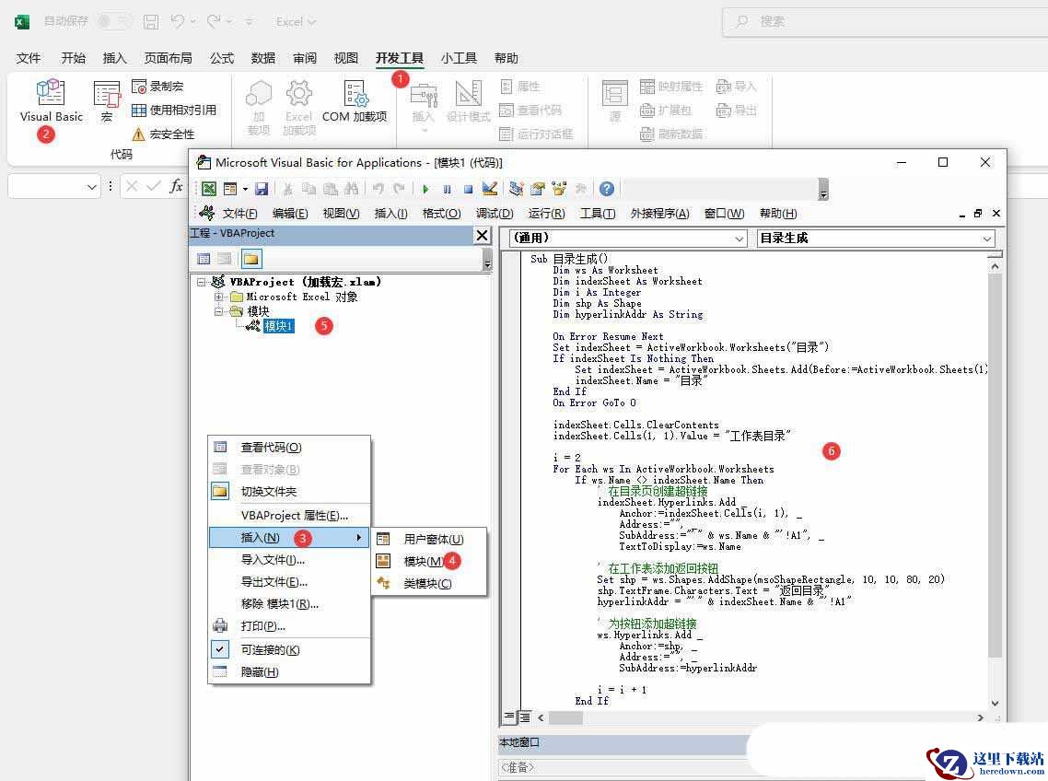
Task: Click the Excel title bar save icon
Action: (x=151, y=21)
